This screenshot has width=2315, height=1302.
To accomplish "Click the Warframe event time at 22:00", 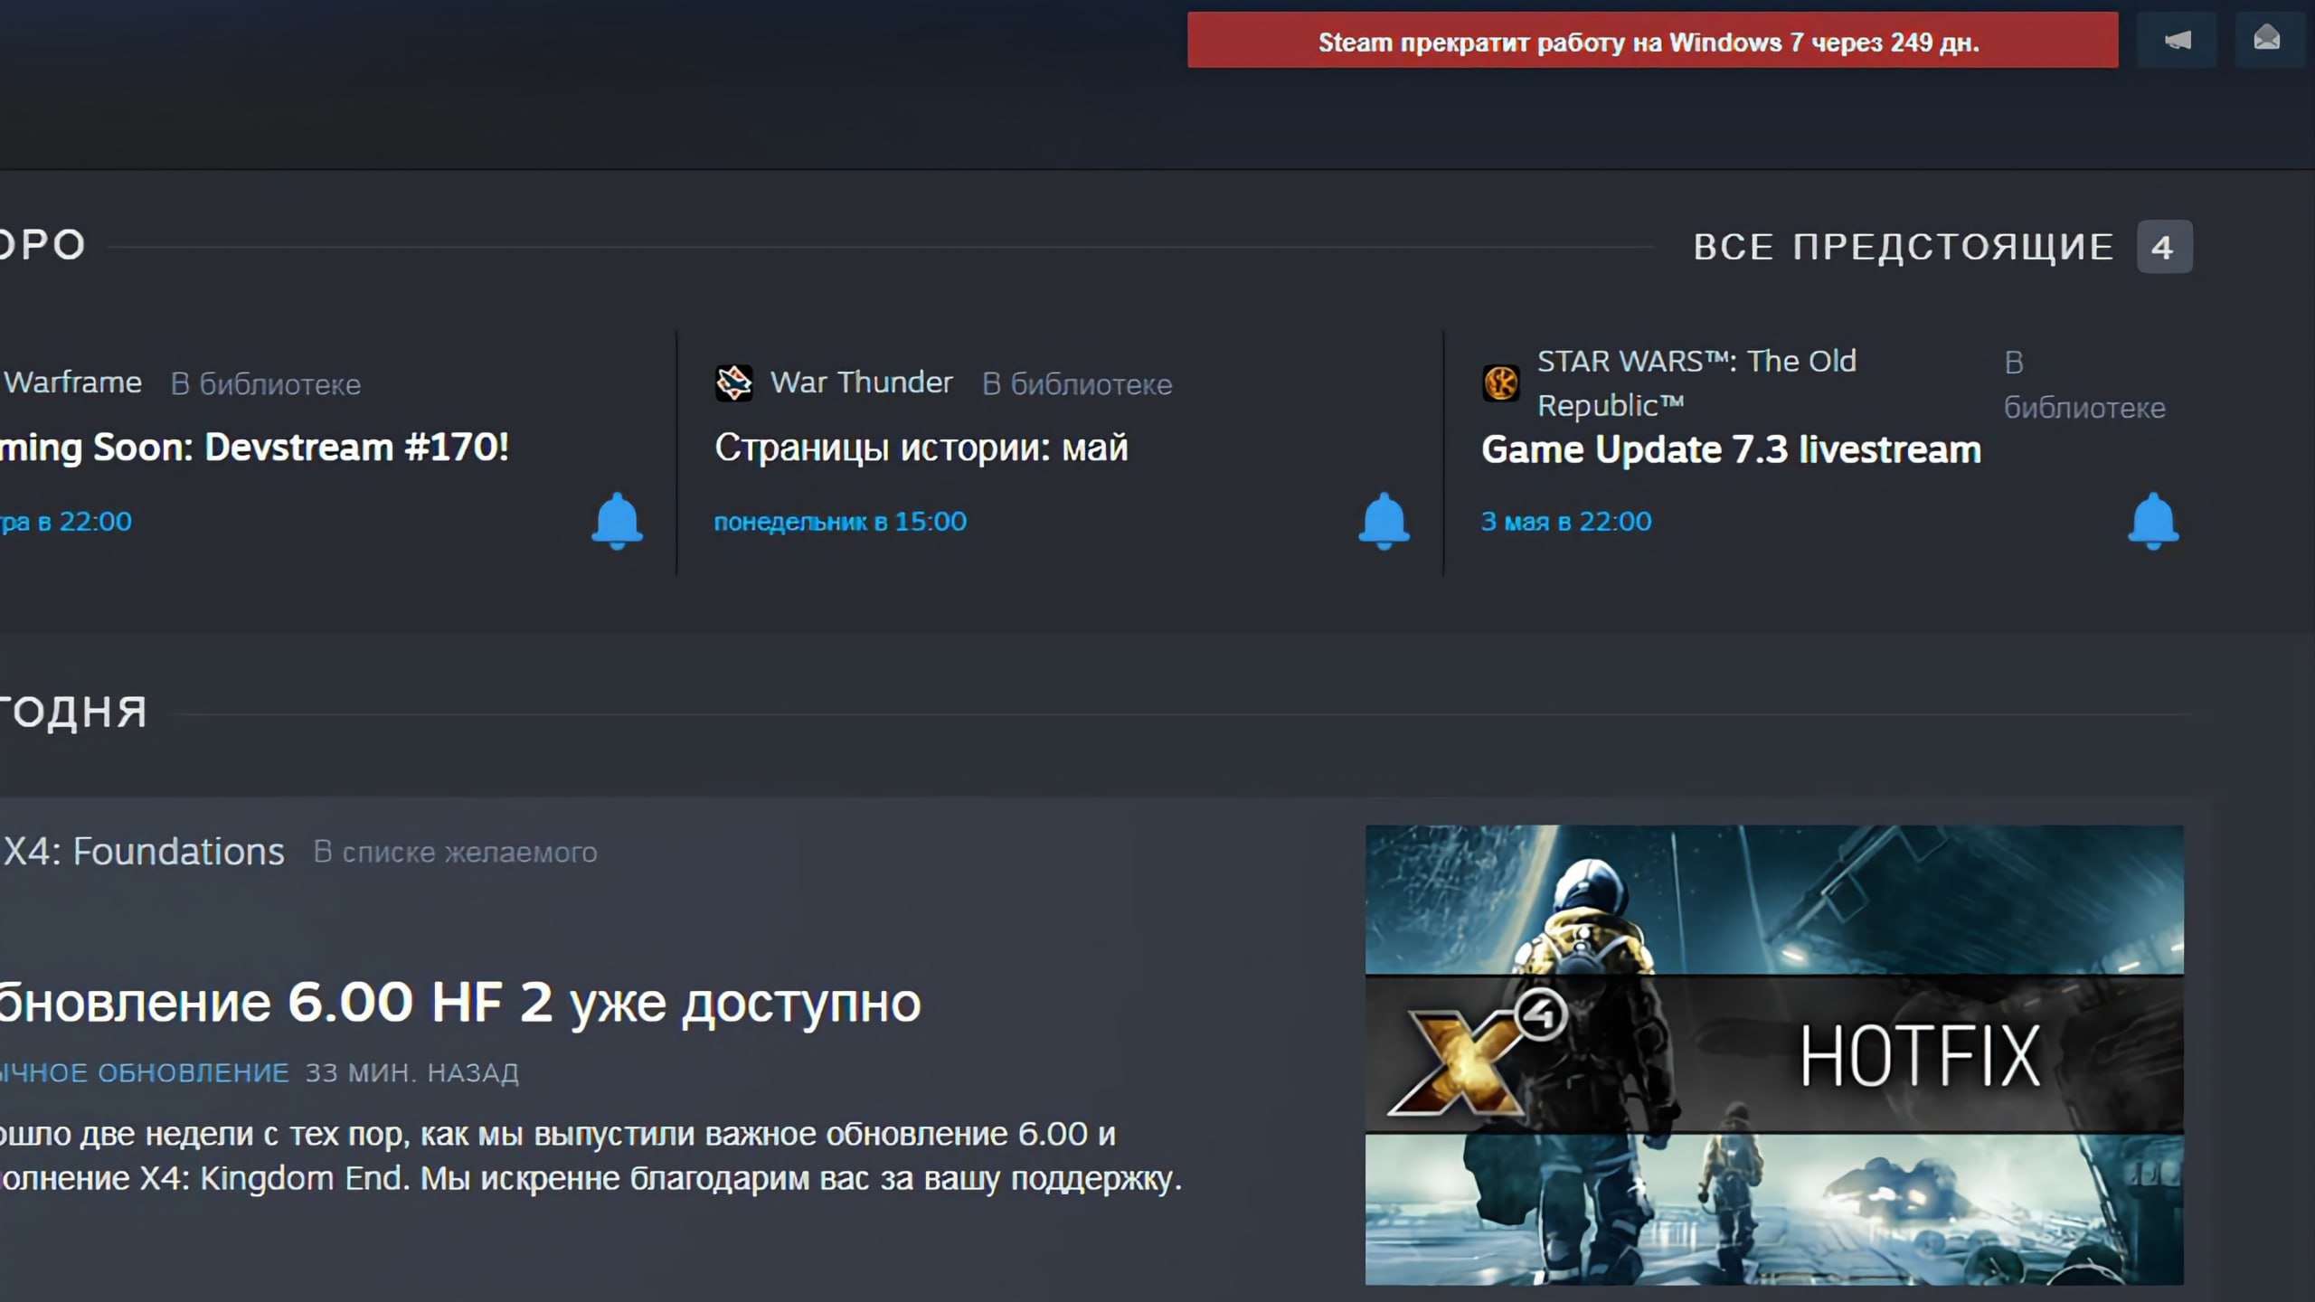I will 65,522.
